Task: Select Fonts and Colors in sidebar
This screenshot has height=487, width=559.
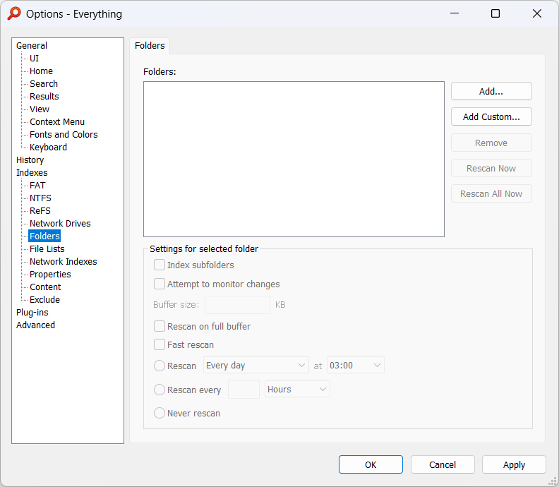Action: point(64,135)
